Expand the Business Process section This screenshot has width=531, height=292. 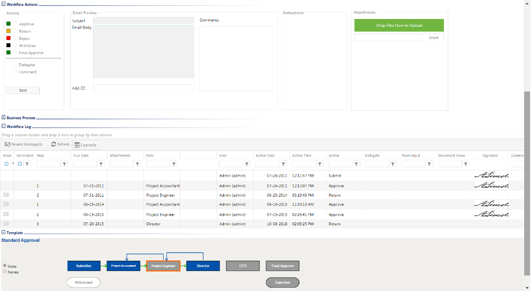coord(3,117)
